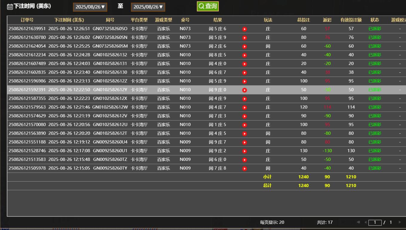Open the end date dropdown

148,7
